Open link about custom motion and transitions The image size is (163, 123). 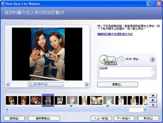[x=115, y=34]
